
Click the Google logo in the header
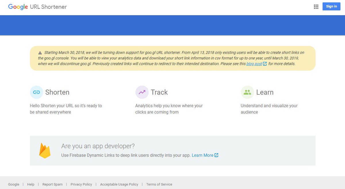coord(18,7)
